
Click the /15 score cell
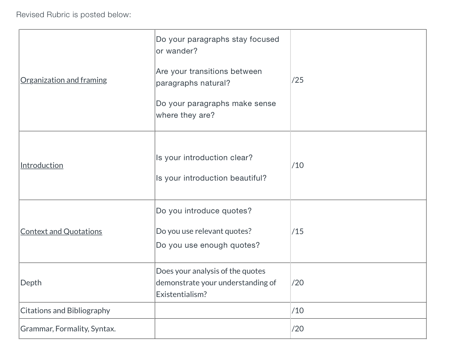click(x=298, y=231)
